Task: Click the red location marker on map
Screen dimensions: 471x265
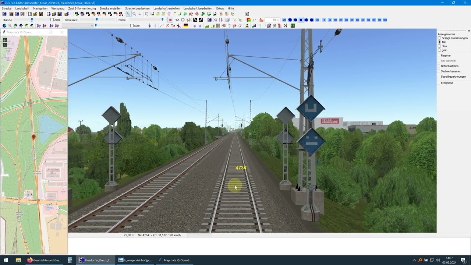Action: click(33, 137)
